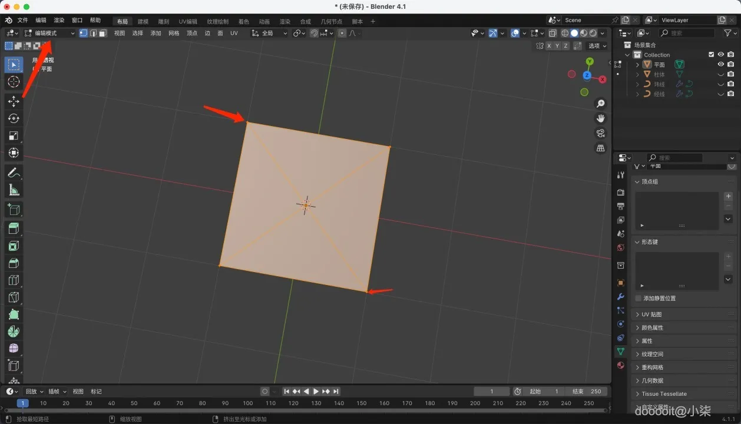
Task: Click the 选项 button in viewport header
Action: coord(597,46)
